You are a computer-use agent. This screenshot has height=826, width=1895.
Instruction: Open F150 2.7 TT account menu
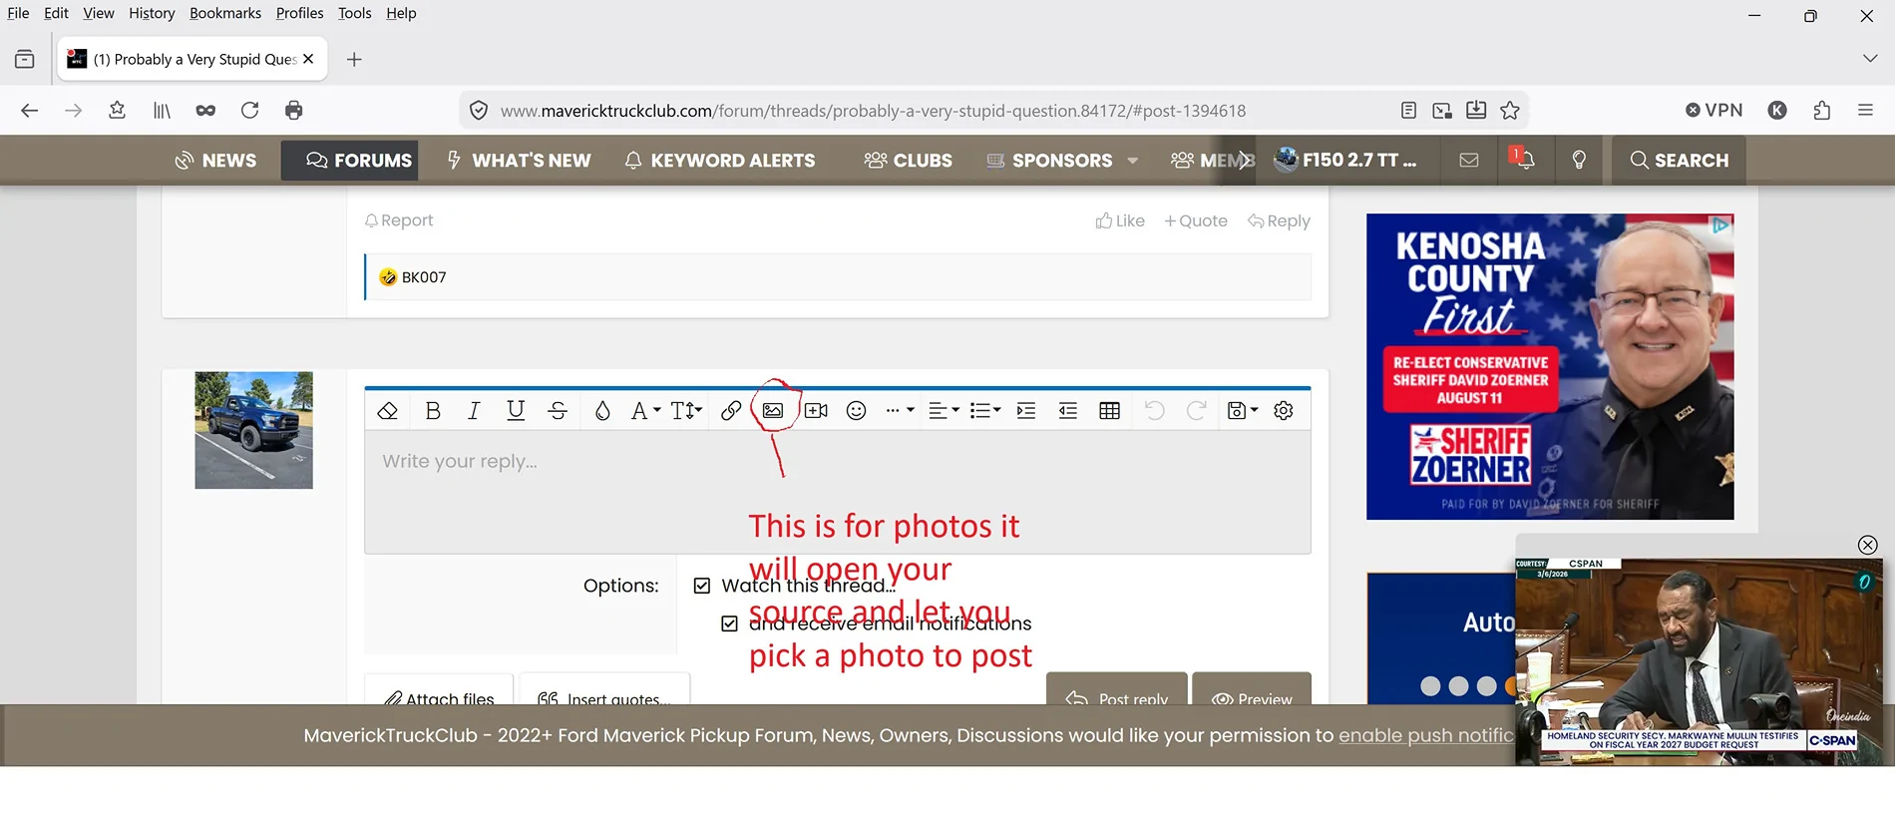(x=1346, y=161)
